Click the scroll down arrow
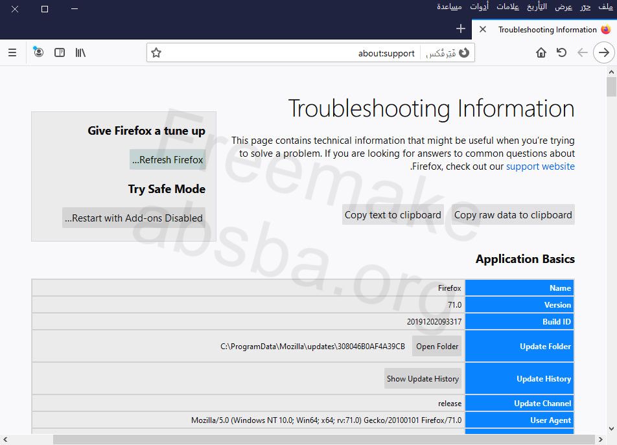Image resolution: width=617 pixels, height=445 pixels. tap(611, 429)
